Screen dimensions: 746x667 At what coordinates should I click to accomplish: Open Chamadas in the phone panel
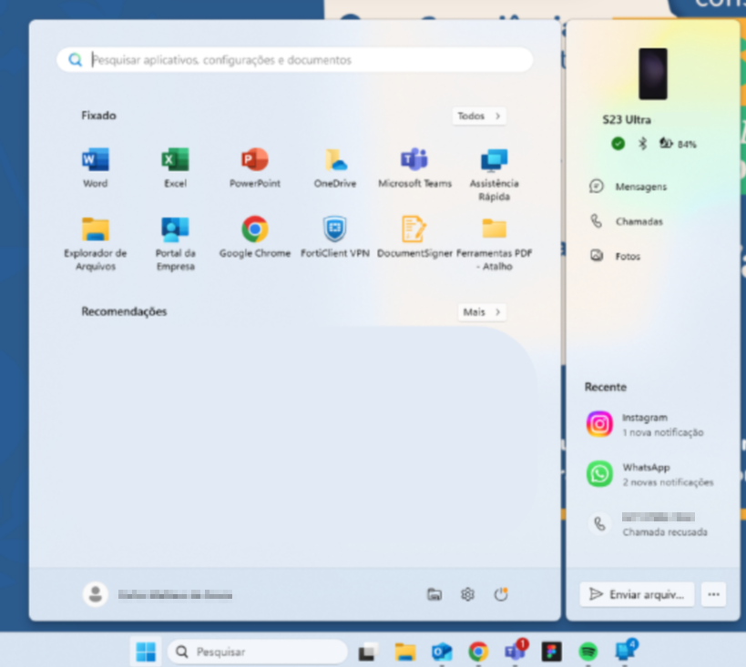(639, 221)
